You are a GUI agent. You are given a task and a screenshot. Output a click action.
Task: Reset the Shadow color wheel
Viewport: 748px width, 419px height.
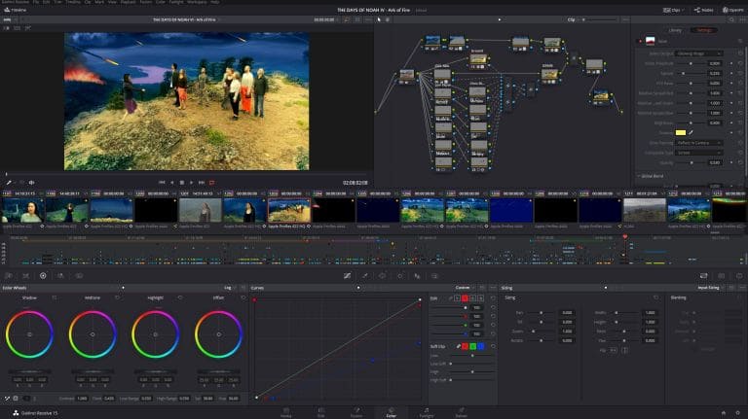click(55, 297)
